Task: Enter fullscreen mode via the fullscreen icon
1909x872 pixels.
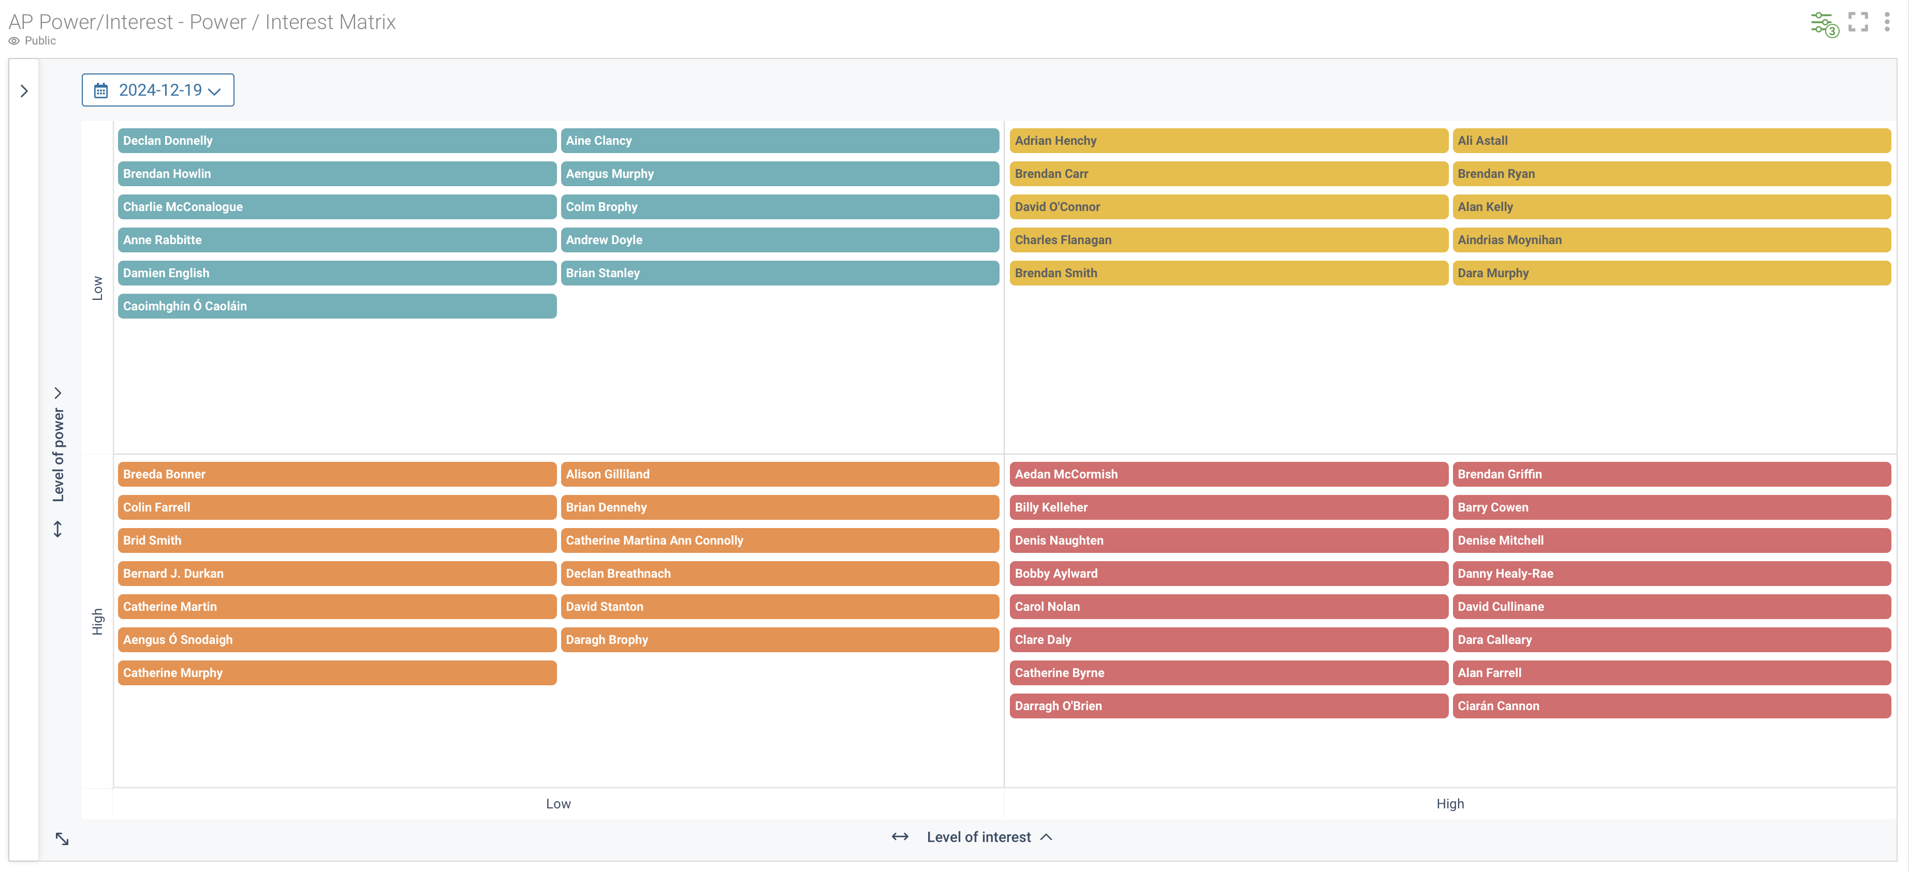Action: click(x=1858, y=22)
